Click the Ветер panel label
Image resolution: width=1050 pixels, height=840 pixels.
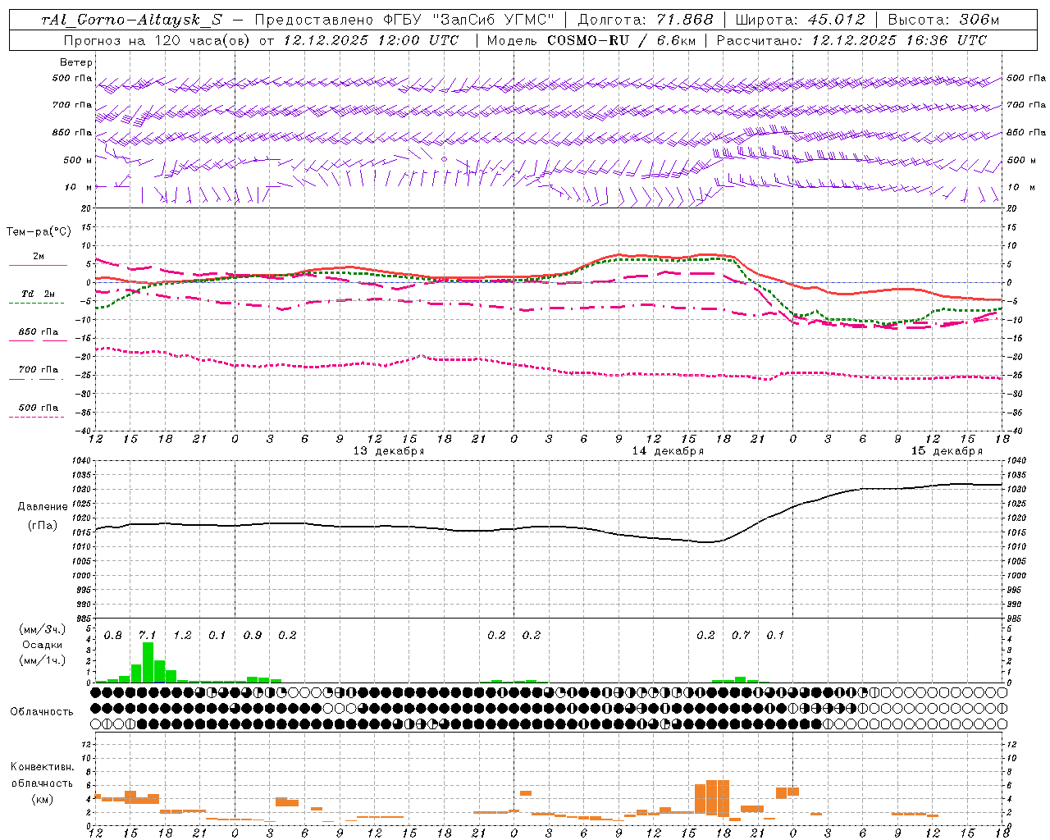tap(76, 62)
